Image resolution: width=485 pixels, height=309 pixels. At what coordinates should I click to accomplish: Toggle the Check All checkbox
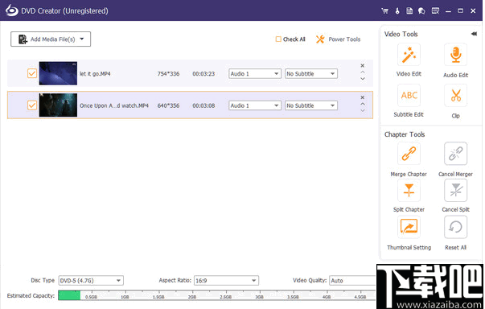[278, 39]
